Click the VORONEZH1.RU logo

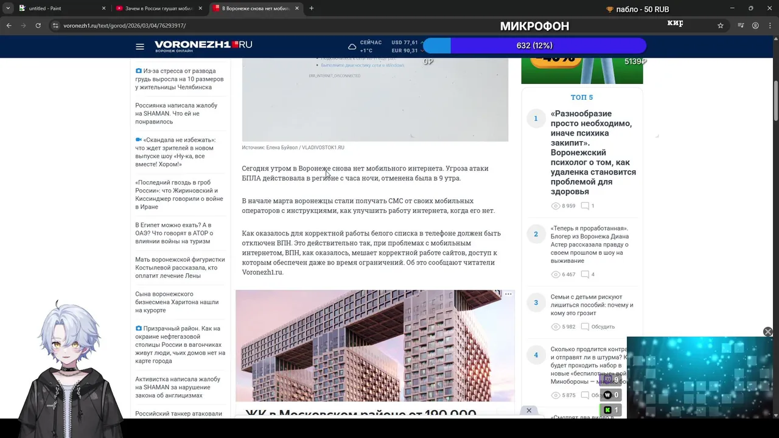203,46
